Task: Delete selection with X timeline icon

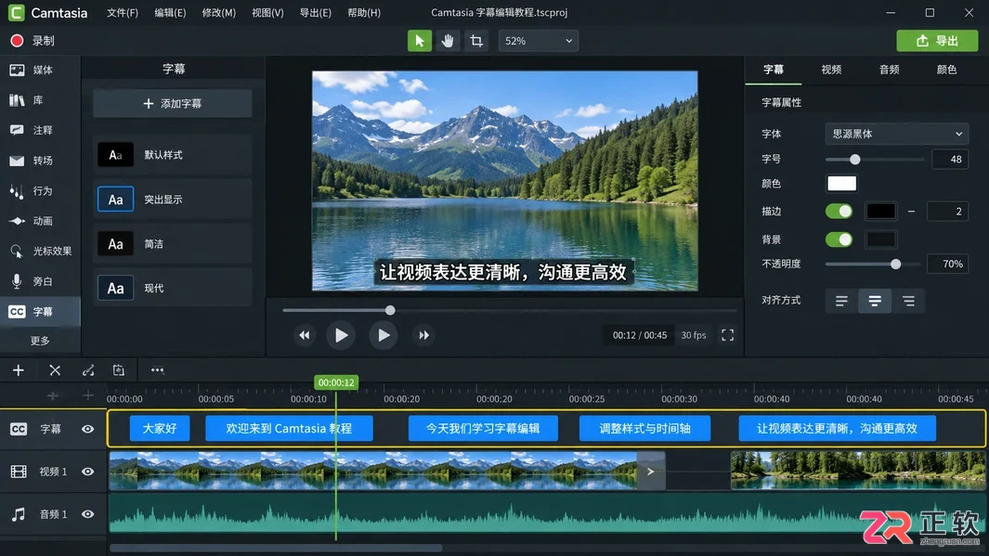Action: 55,370
